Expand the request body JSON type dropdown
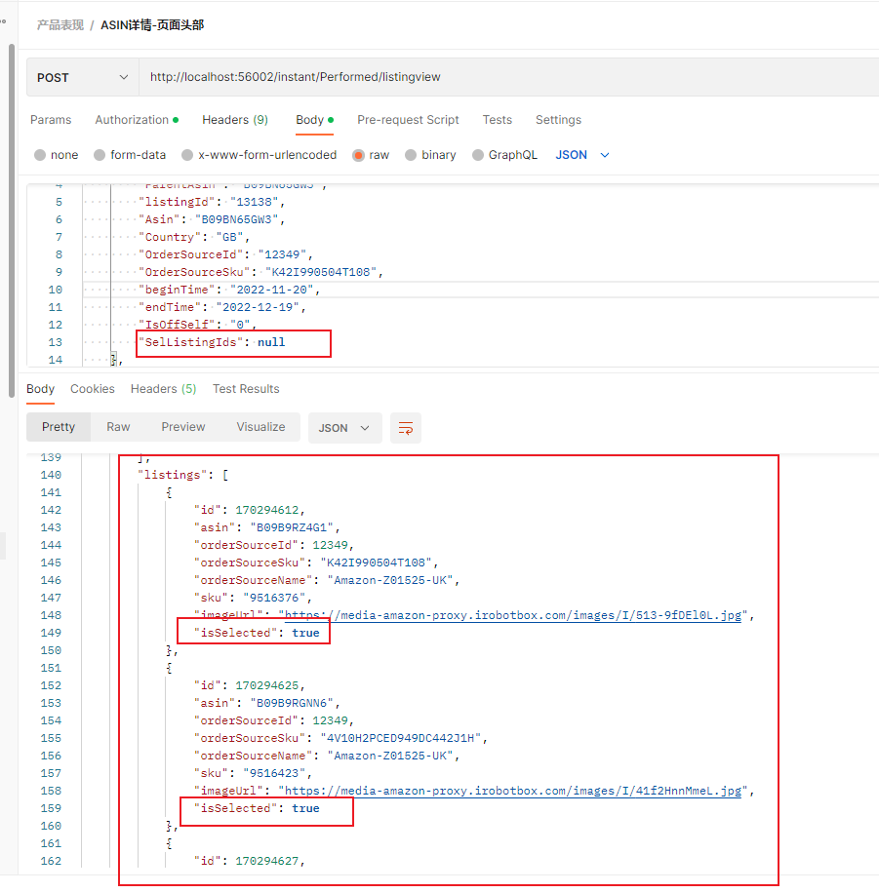This screenshot has width=879, height=893. [x=582, y=155]
